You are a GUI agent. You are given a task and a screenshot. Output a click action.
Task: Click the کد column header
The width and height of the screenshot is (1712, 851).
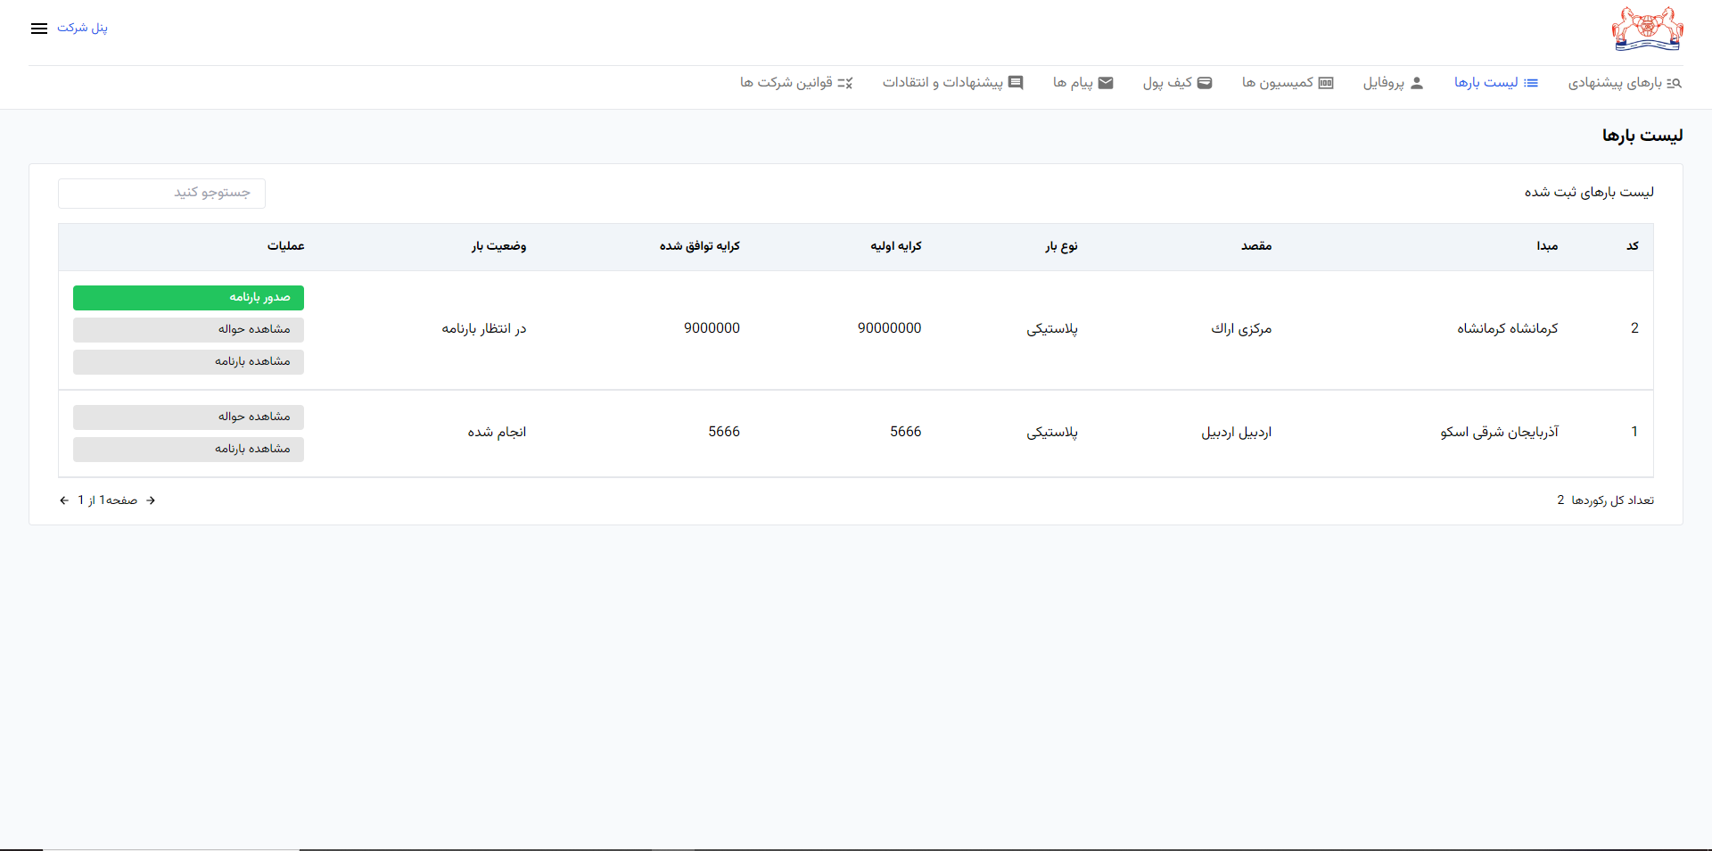tap(1633, 246)
